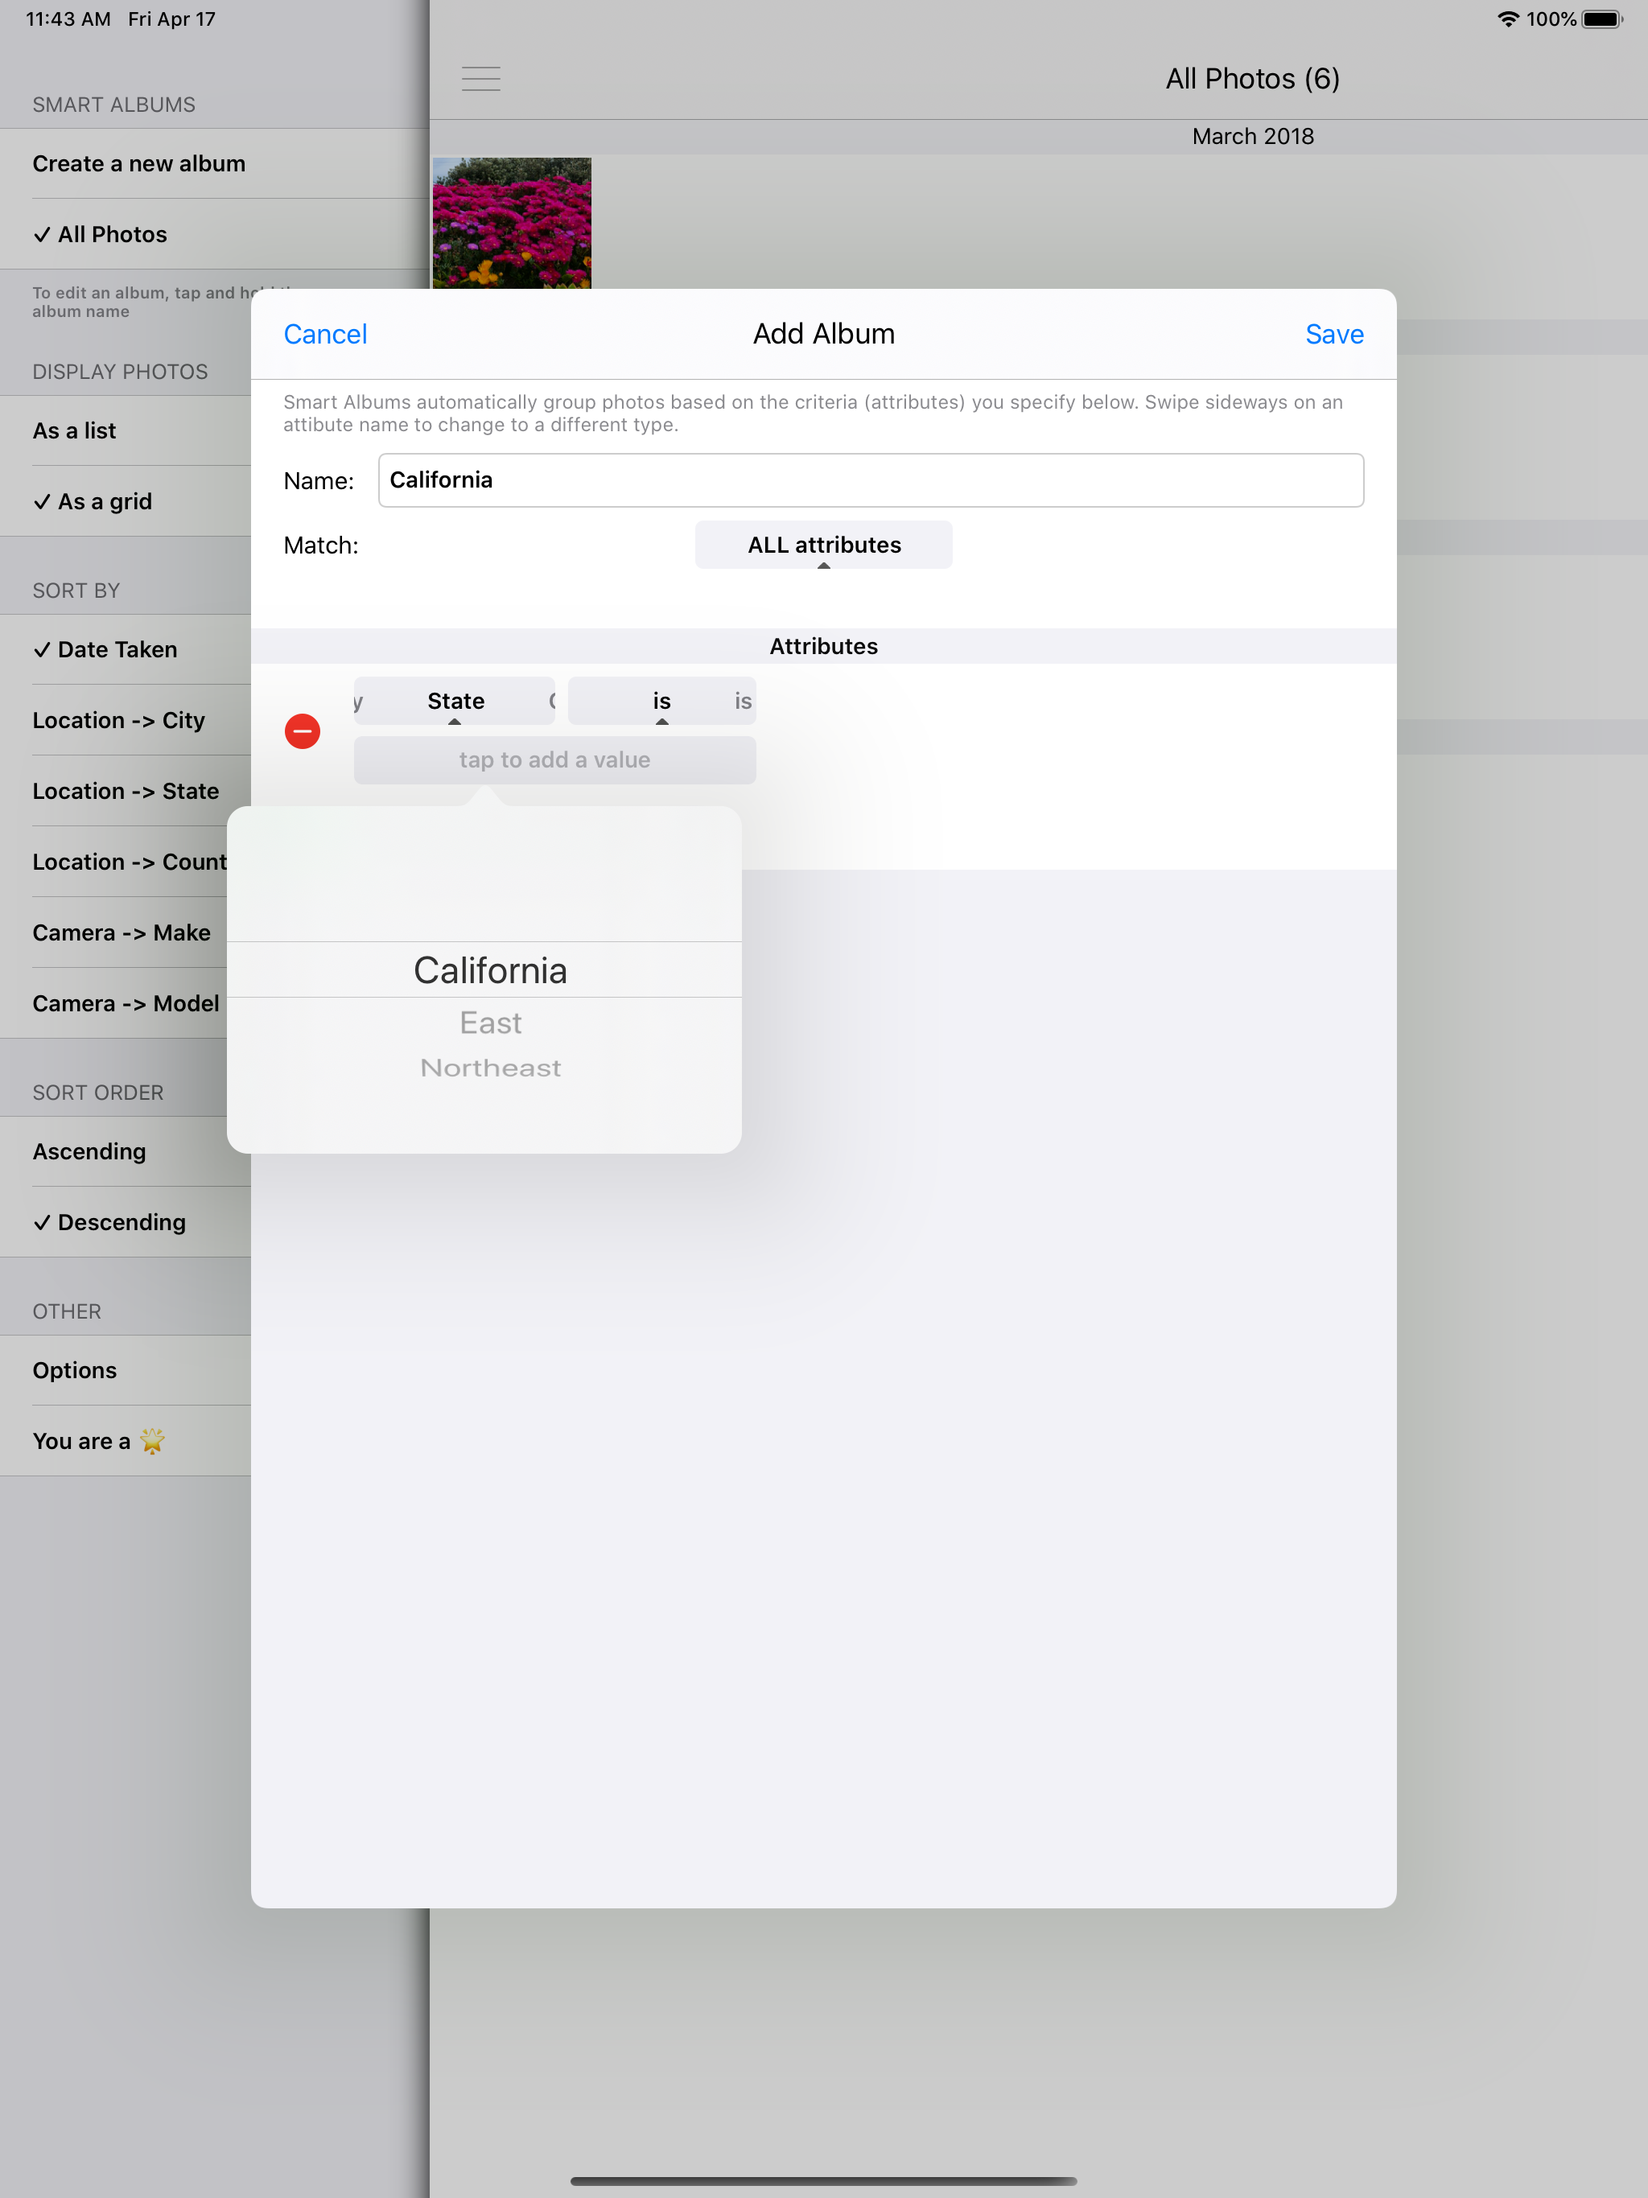Change the 'is' comparison operator
Screen dimensions: 1648x2198
[x=662, y=702]
